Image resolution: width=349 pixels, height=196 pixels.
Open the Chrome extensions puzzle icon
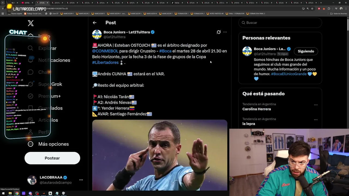pos(329,8)
